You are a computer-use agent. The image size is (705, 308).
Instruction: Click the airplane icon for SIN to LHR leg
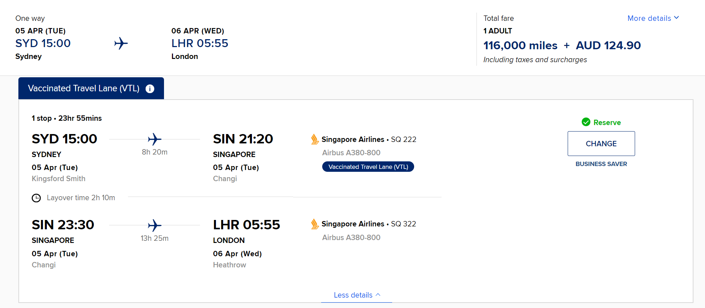[x=155, y=225]
